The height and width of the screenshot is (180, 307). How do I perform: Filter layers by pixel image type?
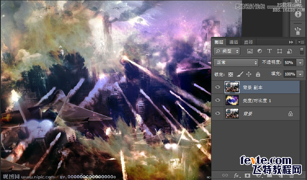point(250,51)
